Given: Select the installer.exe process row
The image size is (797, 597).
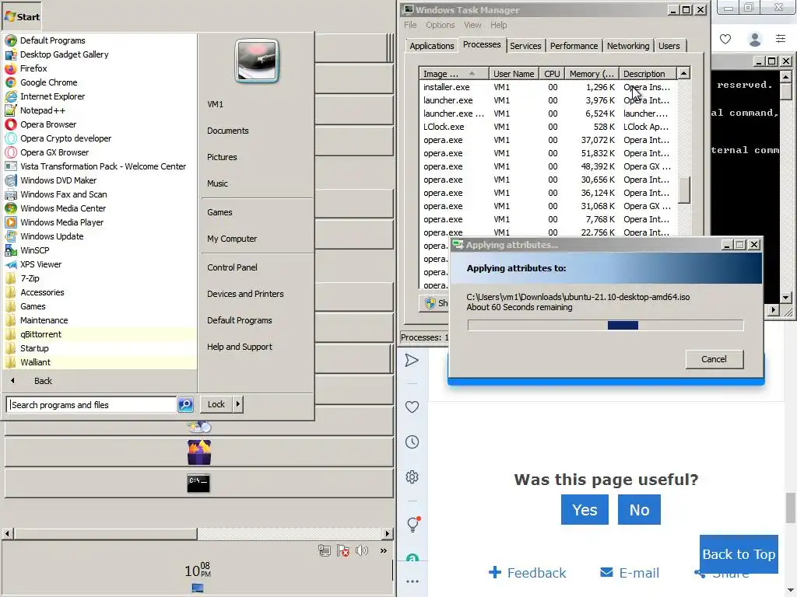Looking at the screenshot, I should pyautogui.click(x=548, y=87).
